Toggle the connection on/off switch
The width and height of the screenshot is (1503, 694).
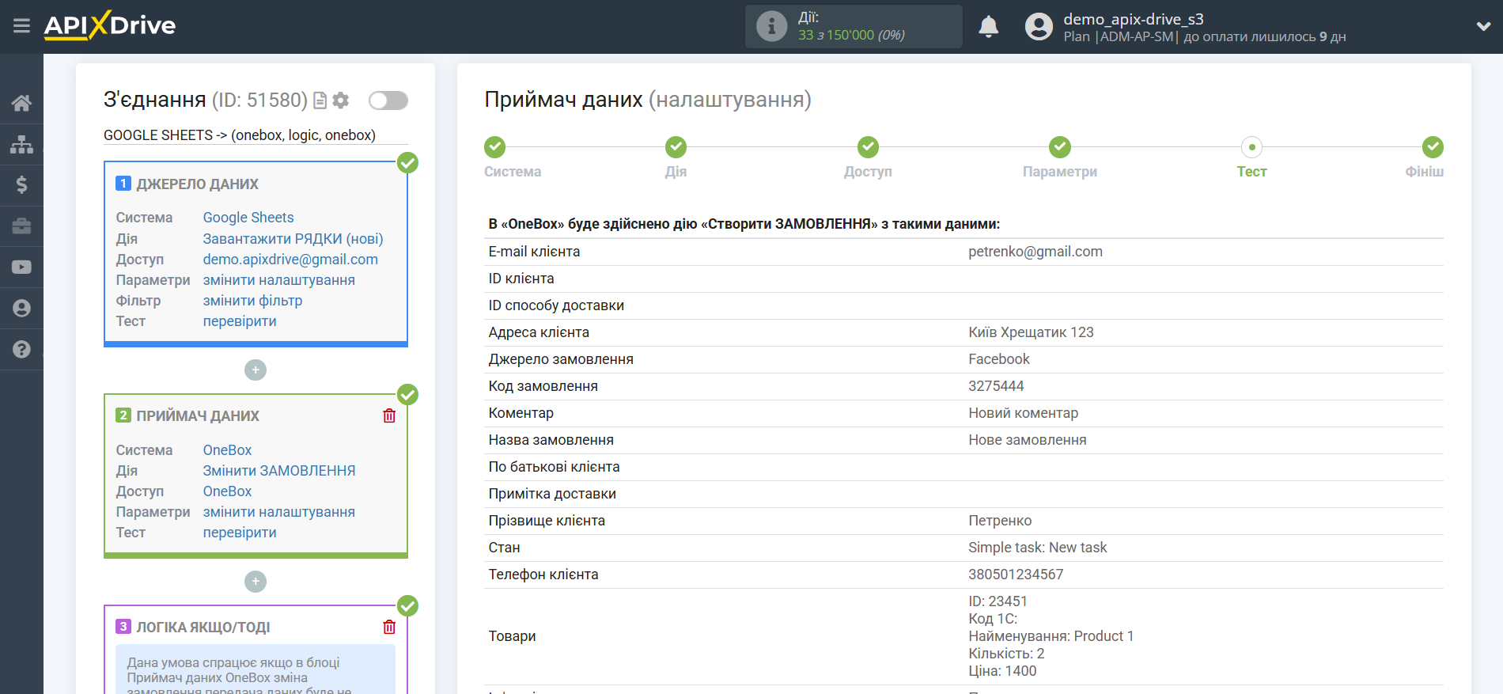tap(388, 100)
